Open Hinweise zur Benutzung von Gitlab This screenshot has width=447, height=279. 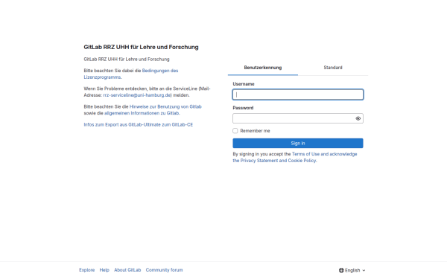[165, 106]
